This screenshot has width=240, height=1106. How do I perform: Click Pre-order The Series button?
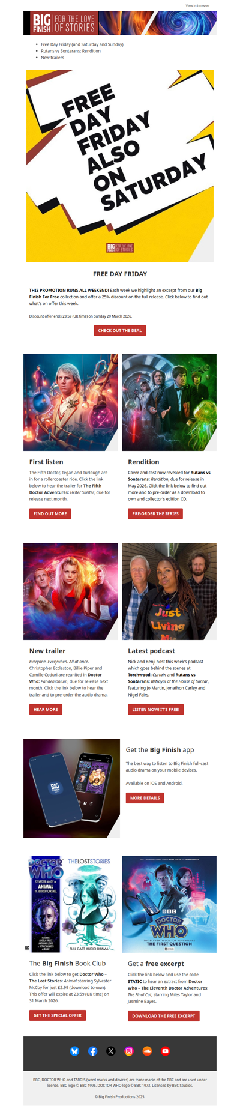[x=155, y=513]
